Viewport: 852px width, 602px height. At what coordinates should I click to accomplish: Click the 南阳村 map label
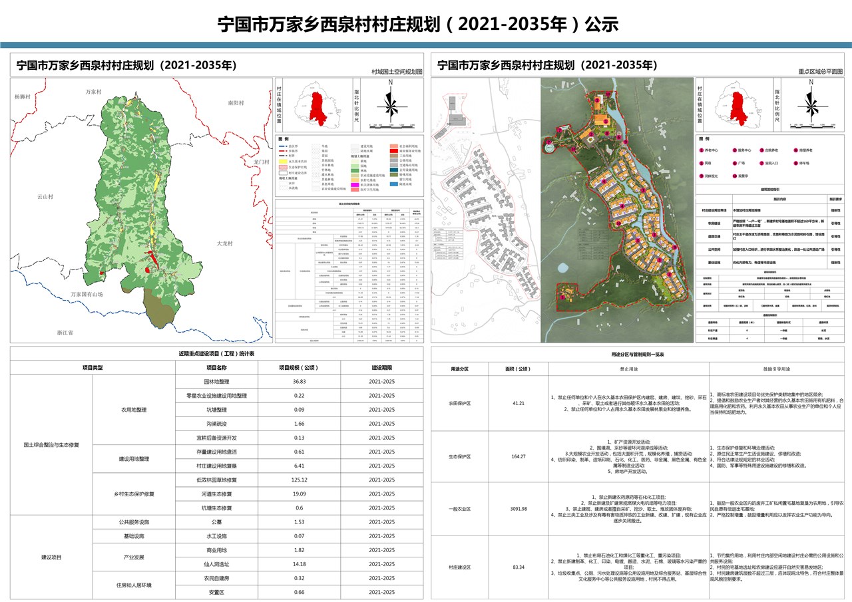(236, 103)
